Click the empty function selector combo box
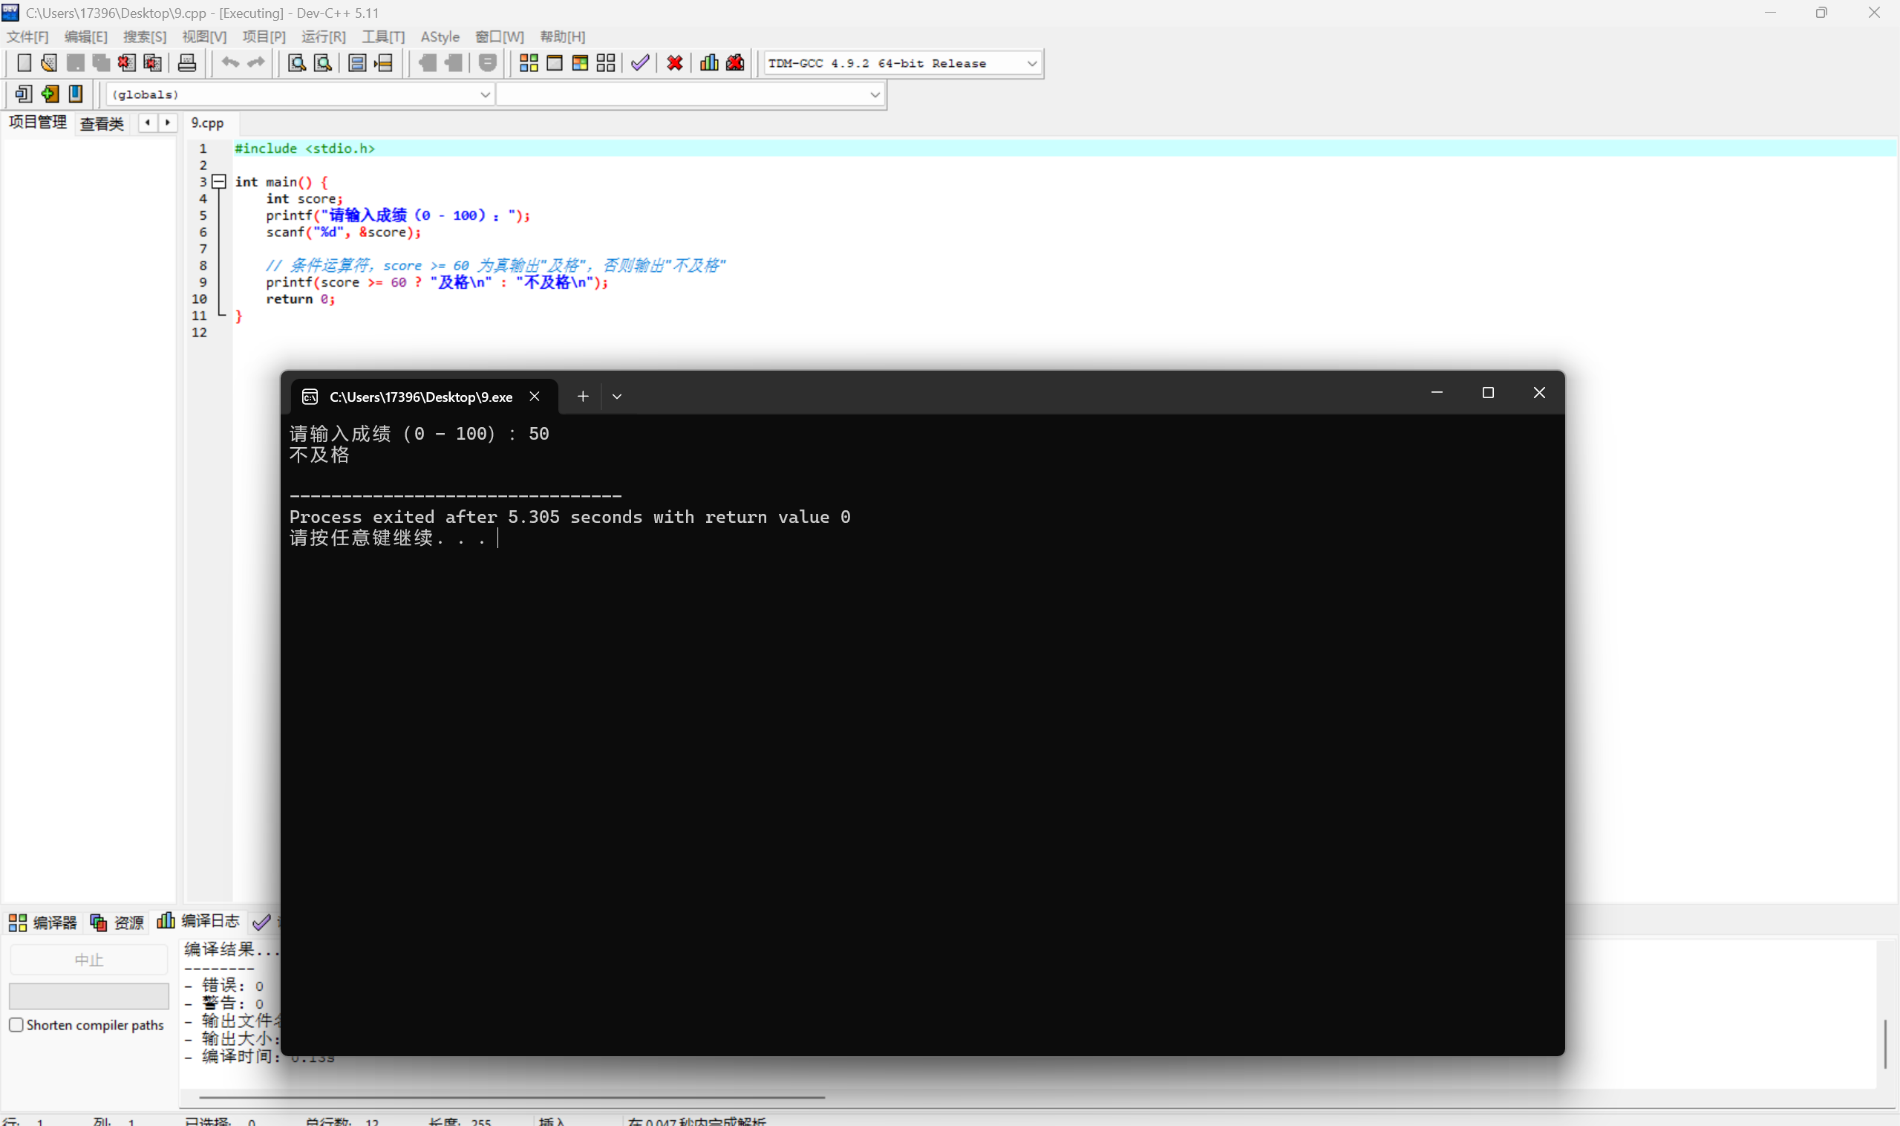This screenshot has width=1900, height=1126. 689,95
